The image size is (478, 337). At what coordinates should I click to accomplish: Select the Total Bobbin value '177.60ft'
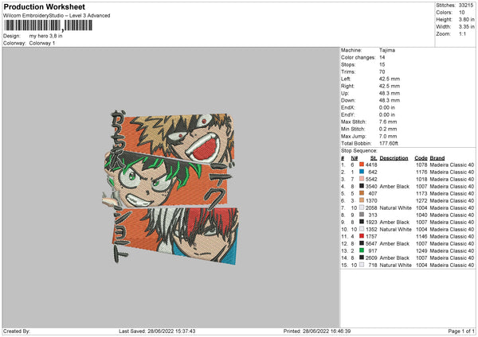(x=389, y=143)
